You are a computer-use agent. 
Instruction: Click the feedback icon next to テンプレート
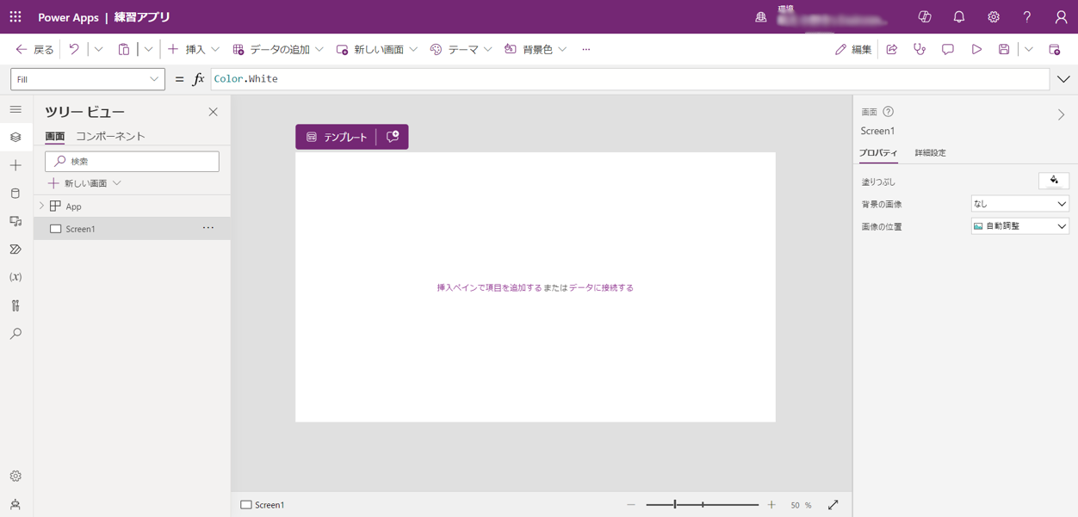(393, 137)
